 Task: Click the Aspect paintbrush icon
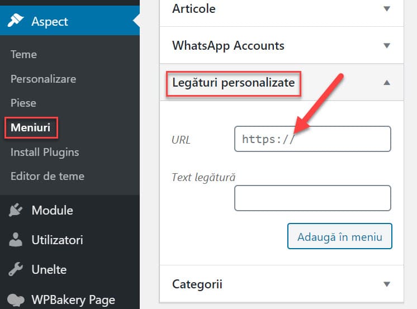(x=16, y=21)
